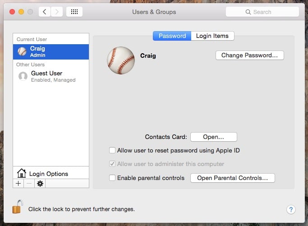Click the Login Options house icon
The height and width of the screenshot is (226, 308).
click(x=21, y=173)
